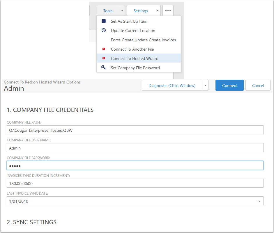Click the Cancel button

point(258,85)
